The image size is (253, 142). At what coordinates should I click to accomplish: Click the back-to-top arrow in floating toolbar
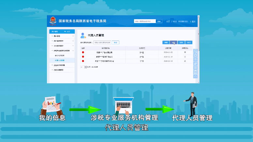coord(195,76)
